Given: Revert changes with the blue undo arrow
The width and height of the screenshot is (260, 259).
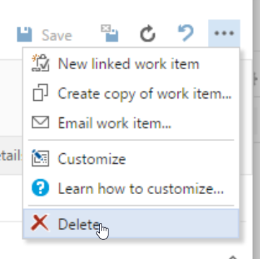Looking at the screenshot, I should coord(186,33).
